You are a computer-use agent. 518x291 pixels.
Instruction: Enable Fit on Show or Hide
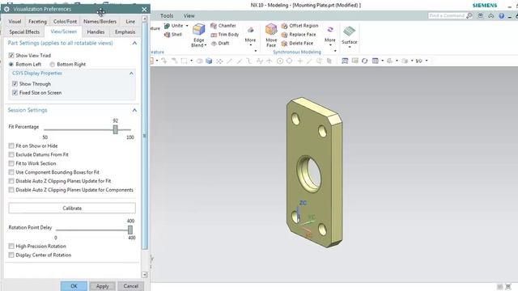[11, 145]
